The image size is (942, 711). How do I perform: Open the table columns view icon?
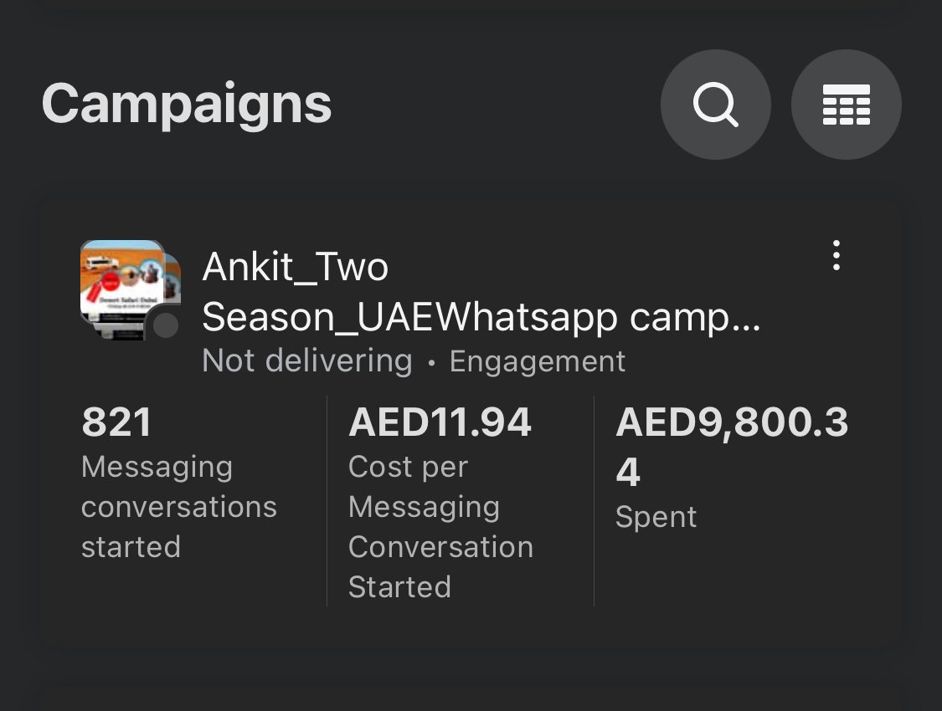[846, 105]
